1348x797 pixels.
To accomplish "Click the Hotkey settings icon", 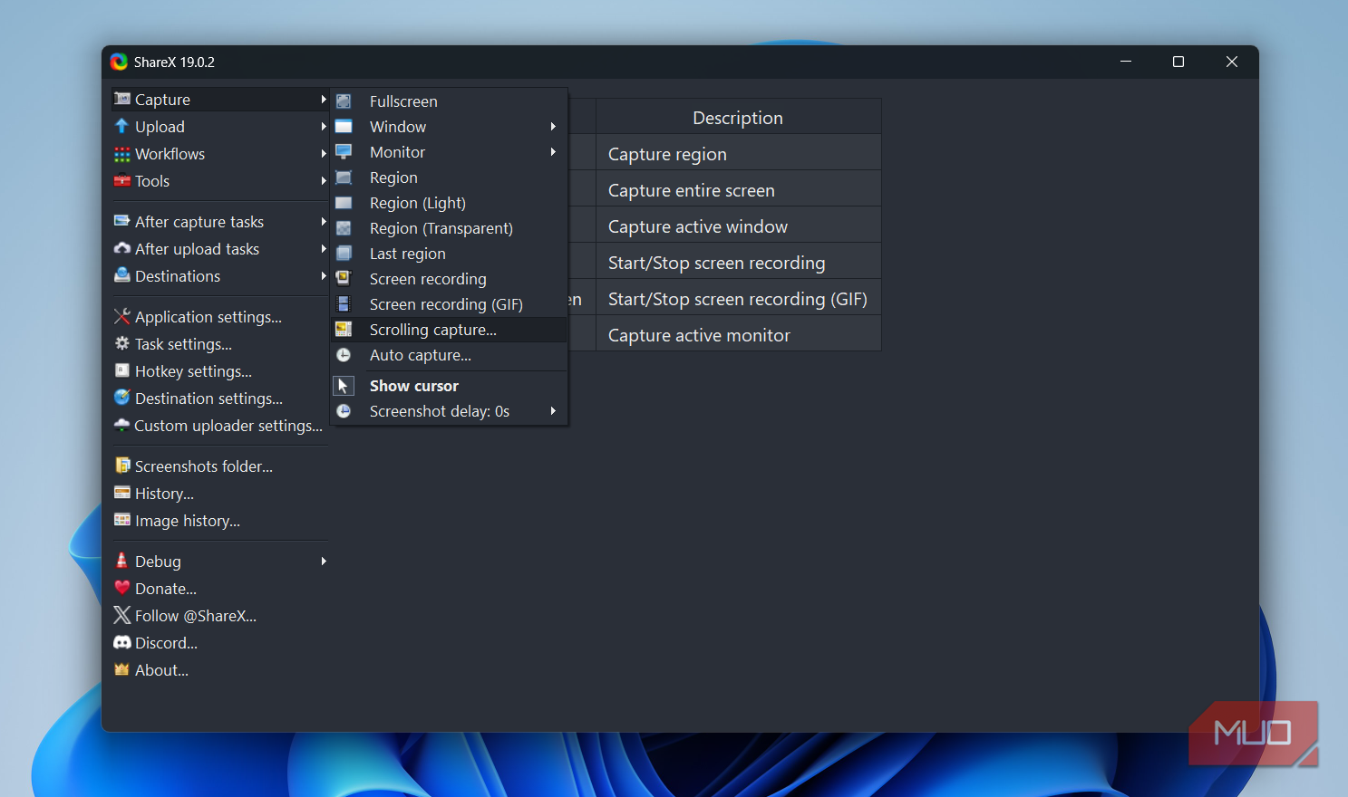I will pyautogui.click(x=121, y=370).
